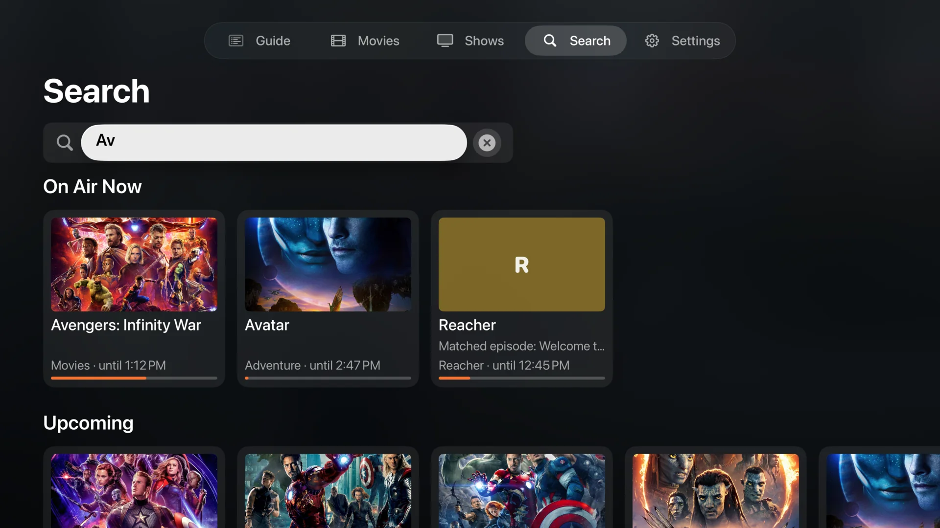Focus the search input containing 'Av'
The image size is (940, 528).
tap(274, 142)
